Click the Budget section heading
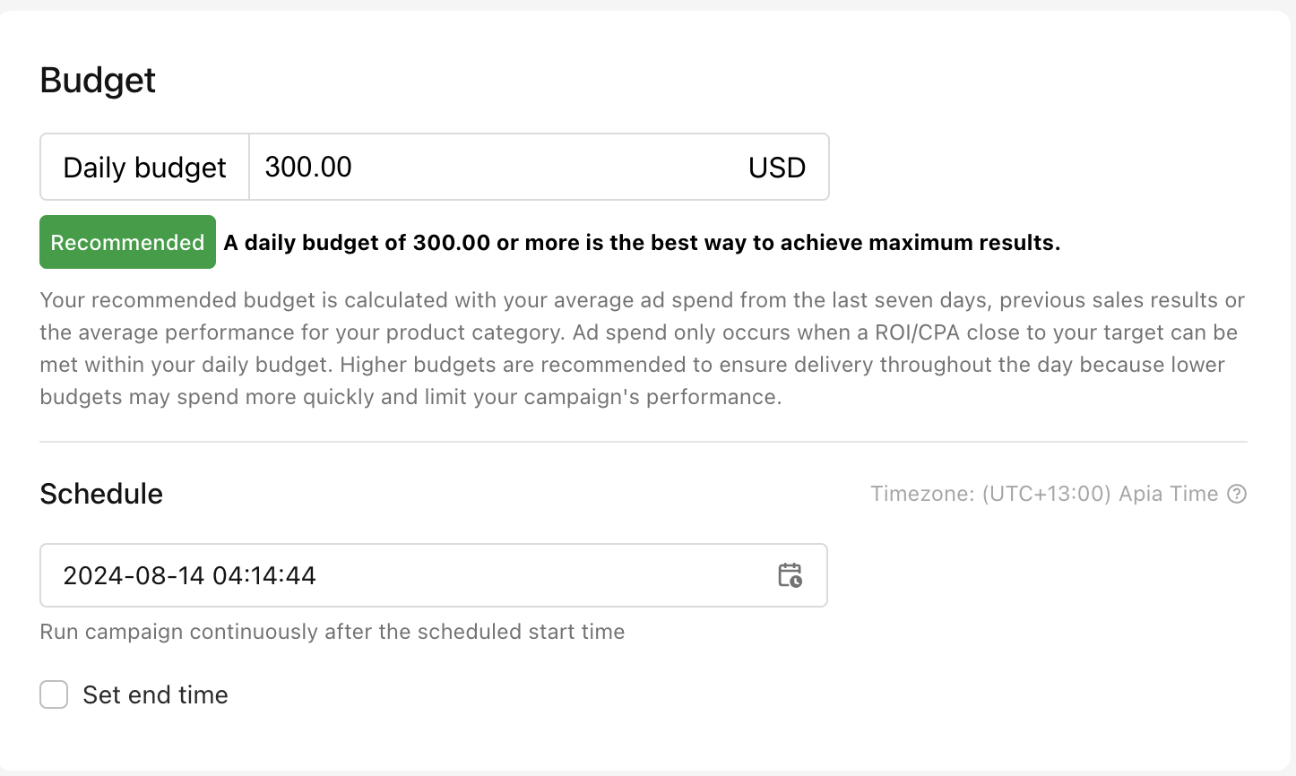 pyautogui.click(x=98, y=81)
